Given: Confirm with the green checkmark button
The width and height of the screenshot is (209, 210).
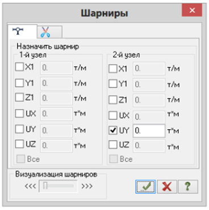Looking at the screenshot, I should point(145,187).
